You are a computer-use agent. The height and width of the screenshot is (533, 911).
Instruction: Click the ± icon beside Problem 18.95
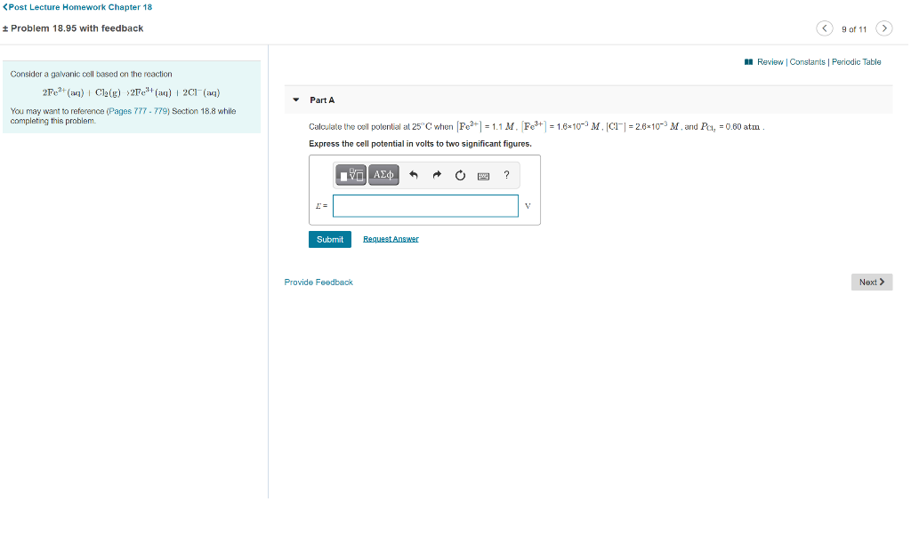7,28
